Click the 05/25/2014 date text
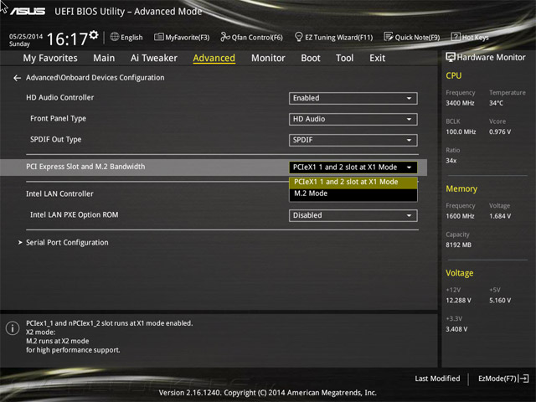Screen dimensions: 536x402 pos(26,36)
